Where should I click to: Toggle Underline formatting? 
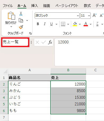[51, 24]
